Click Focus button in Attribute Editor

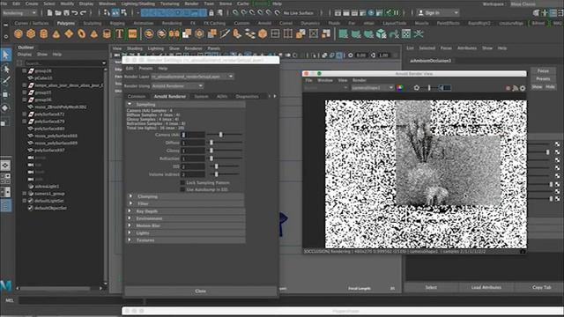[543, 70]
